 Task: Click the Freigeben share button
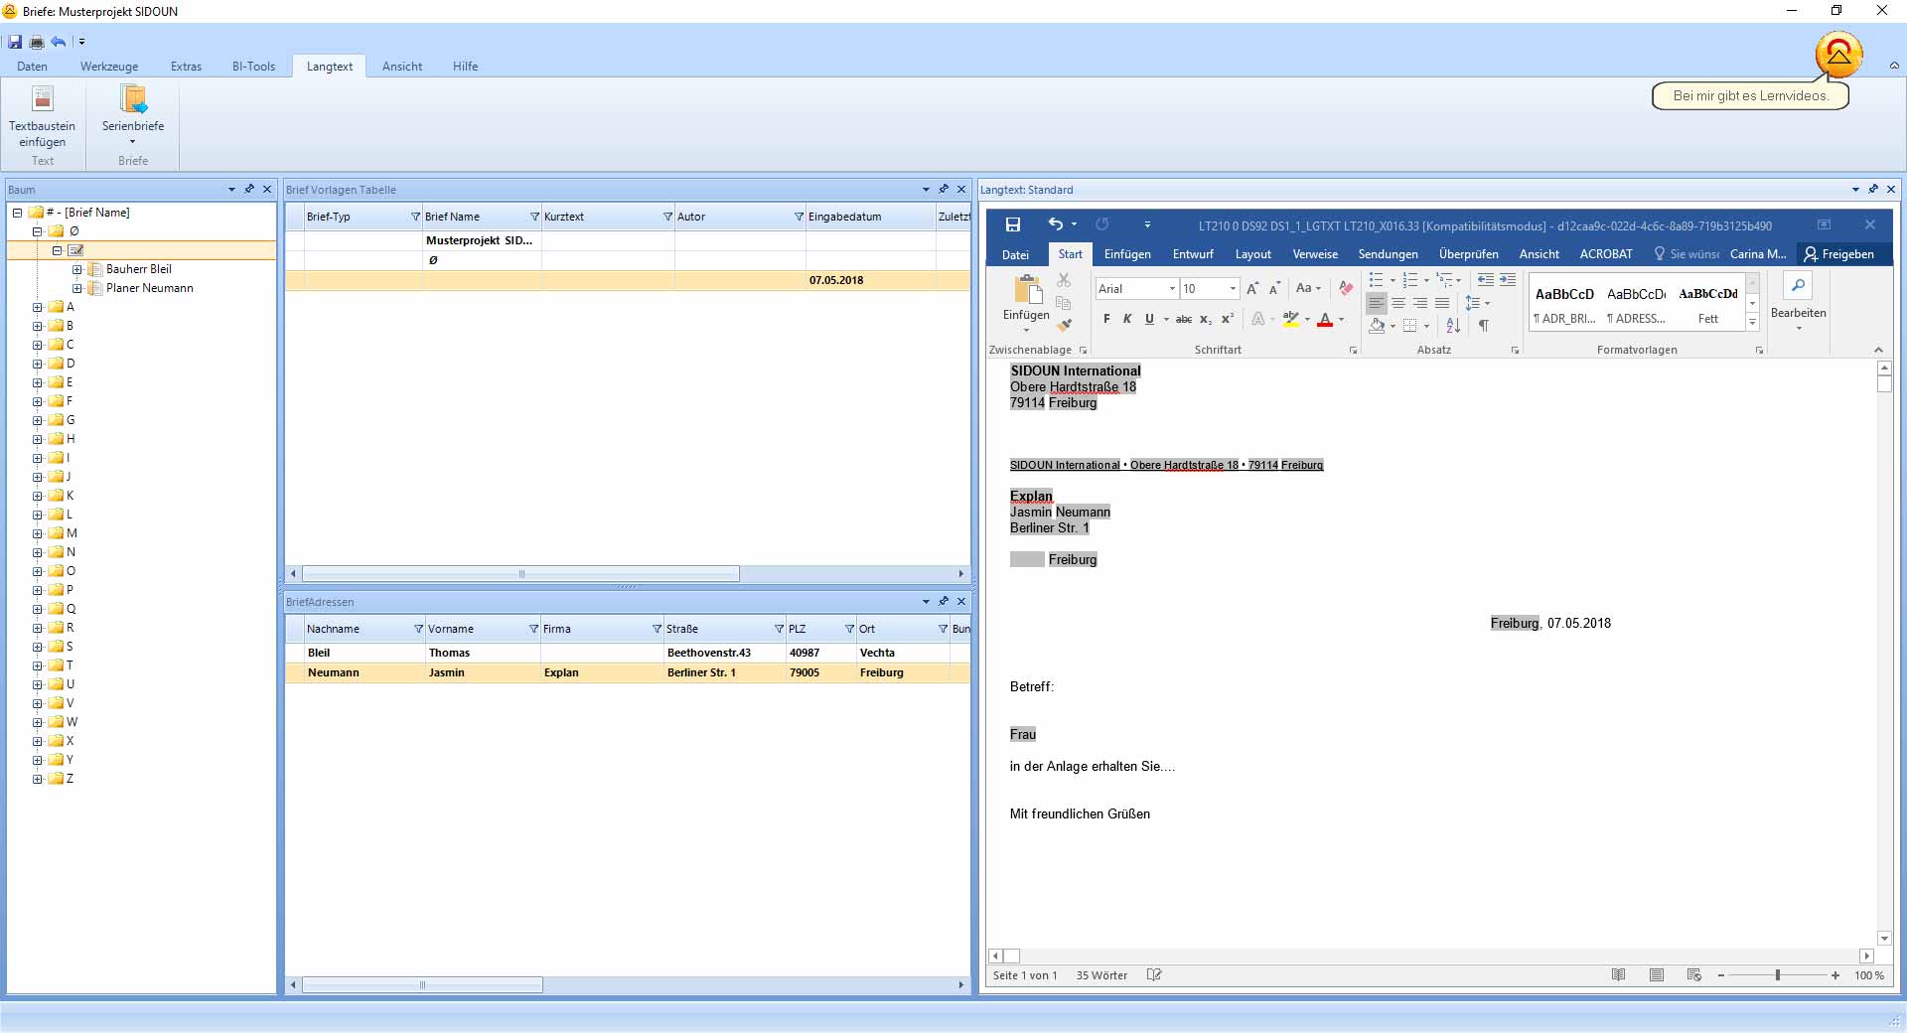(1838, 254)
